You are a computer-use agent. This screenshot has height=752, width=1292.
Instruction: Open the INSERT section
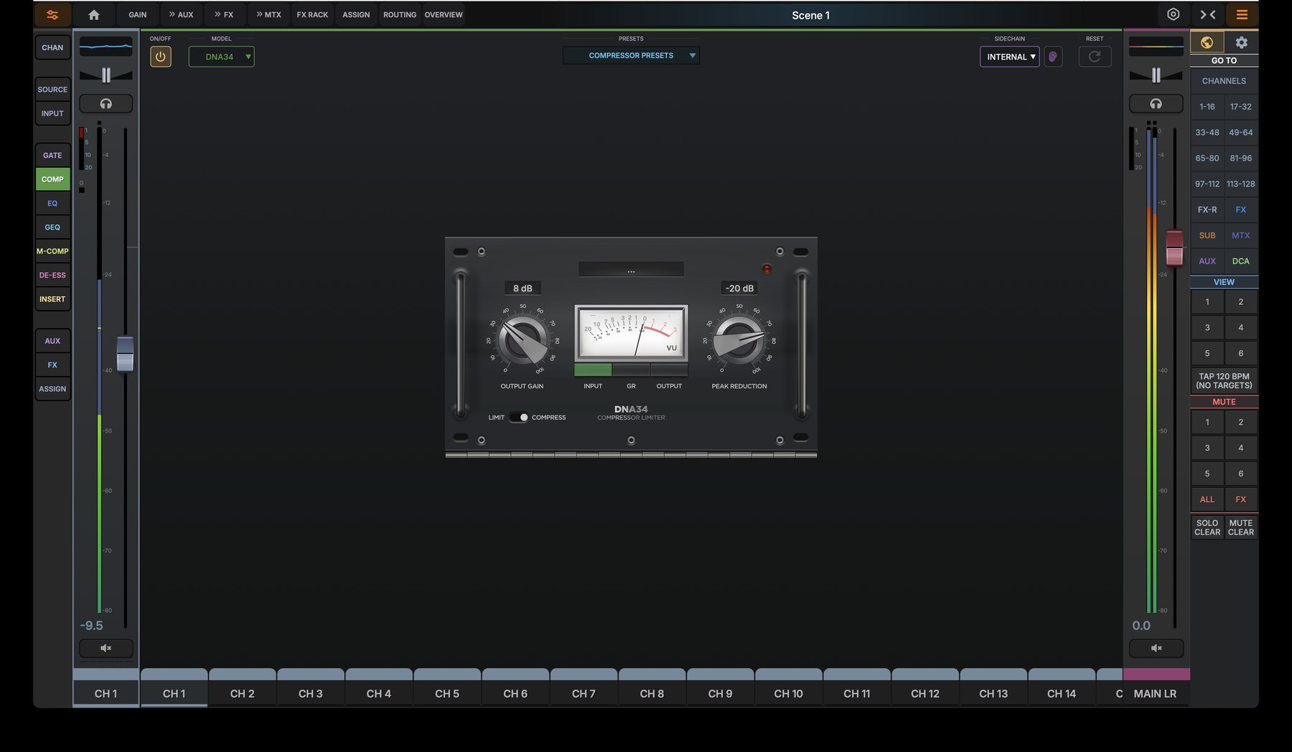[x=52, y=299]
